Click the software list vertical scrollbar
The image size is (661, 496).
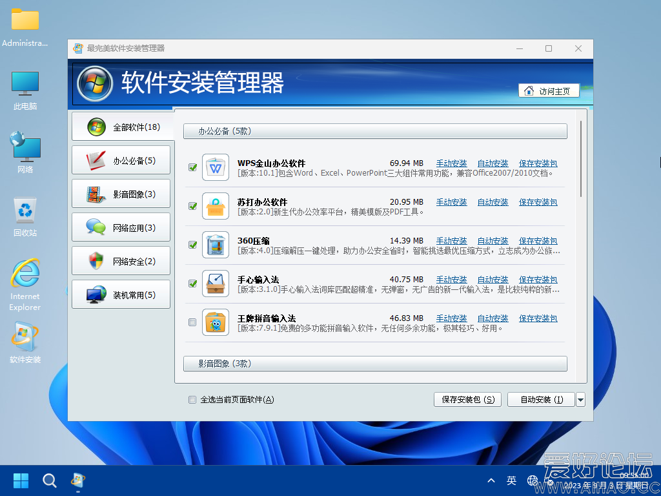[581, 158]
